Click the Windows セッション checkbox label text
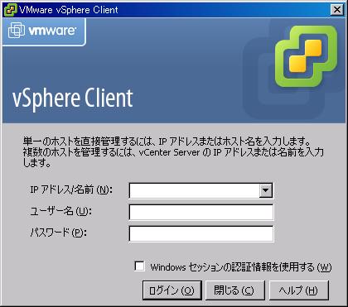This screenshot has height=307, width=348. pyautogui.click(x=241, y=267)
